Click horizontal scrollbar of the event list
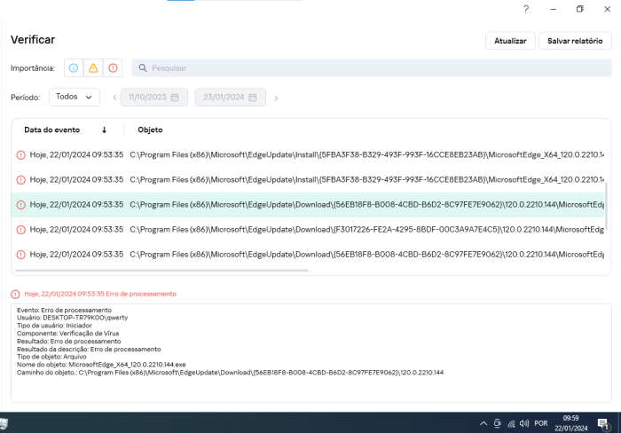Image resolution: width=621 pixels, height=433 pixels. point(161,271)
